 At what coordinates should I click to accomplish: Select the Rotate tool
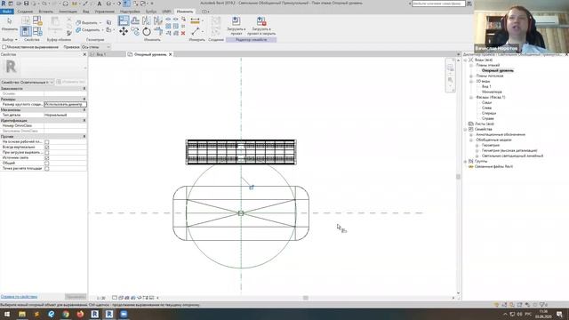(146, 32)
